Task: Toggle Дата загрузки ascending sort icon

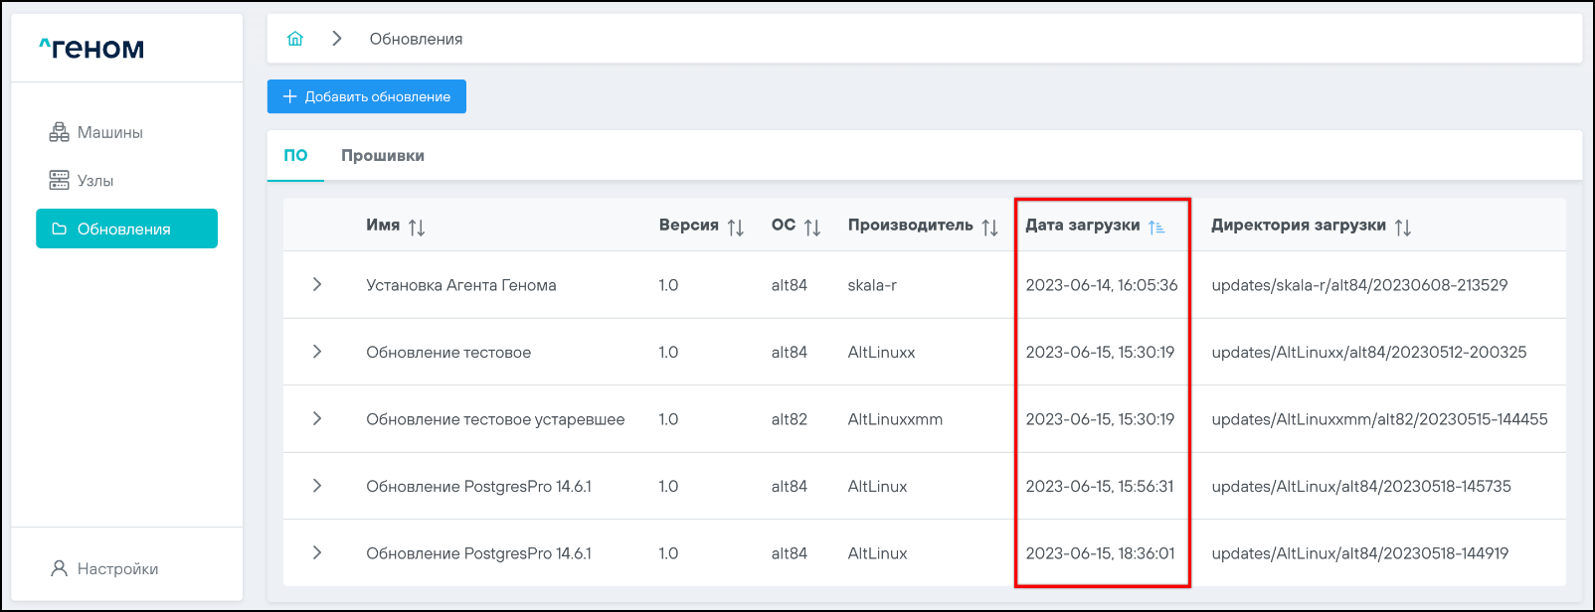Action: click(x=1156, y=228)
